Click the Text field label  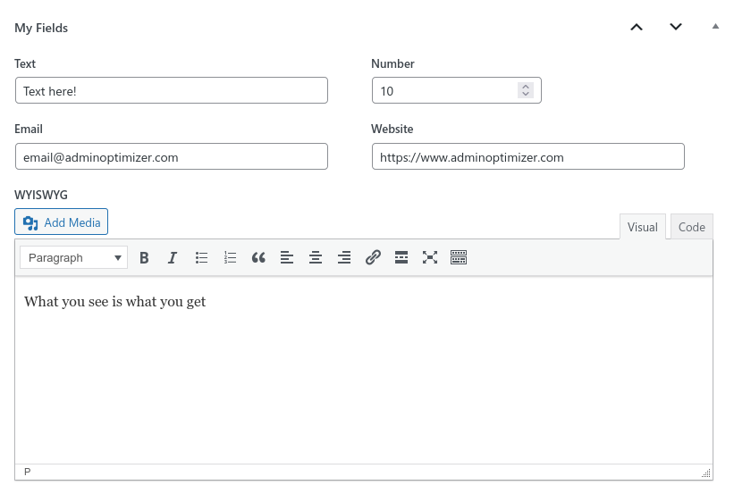25,63
